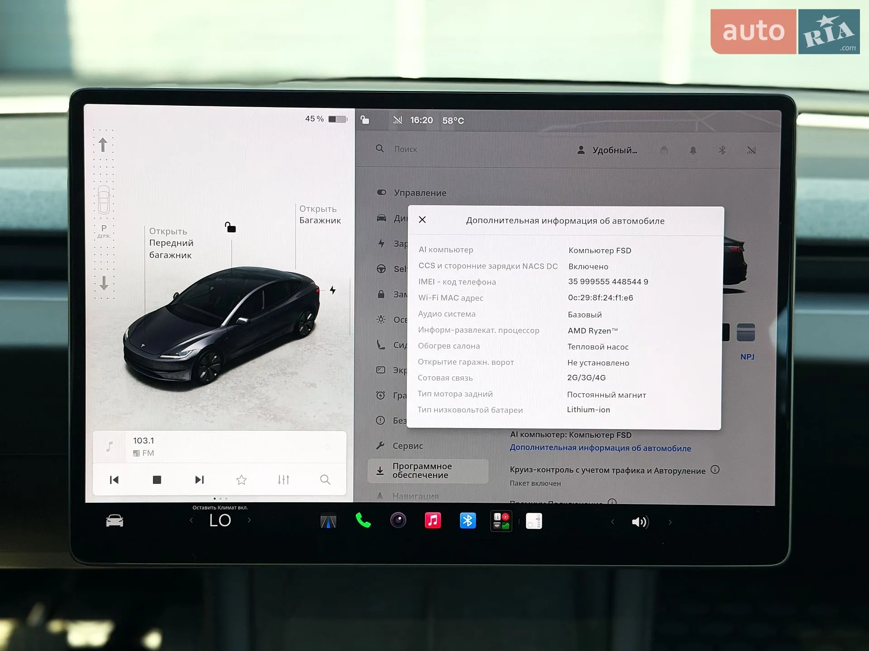Tap the no-signal connectivity icon in header
This screenshot has width=869, height=651.
click(751, 150)
